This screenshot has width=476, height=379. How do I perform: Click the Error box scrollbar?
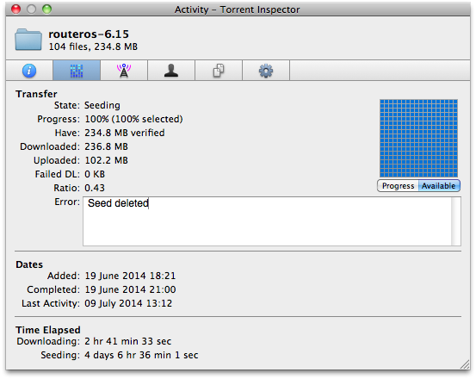456,221
